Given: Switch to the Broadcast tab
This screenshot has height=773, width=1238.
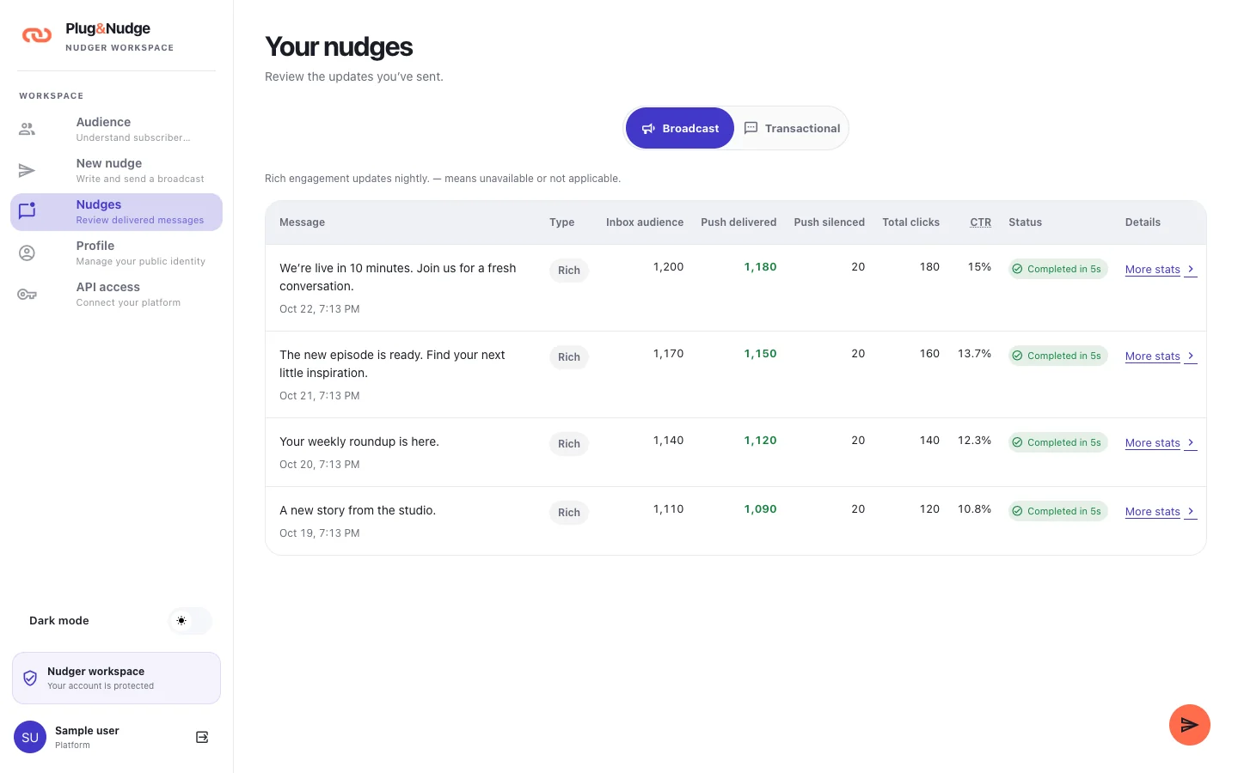Looking at the screenshot, I should (x=680, y=128).
